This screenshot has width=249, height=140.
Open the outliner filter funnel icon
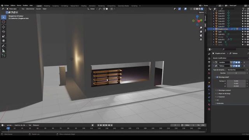pyautogui.click(x=243, y=9)
